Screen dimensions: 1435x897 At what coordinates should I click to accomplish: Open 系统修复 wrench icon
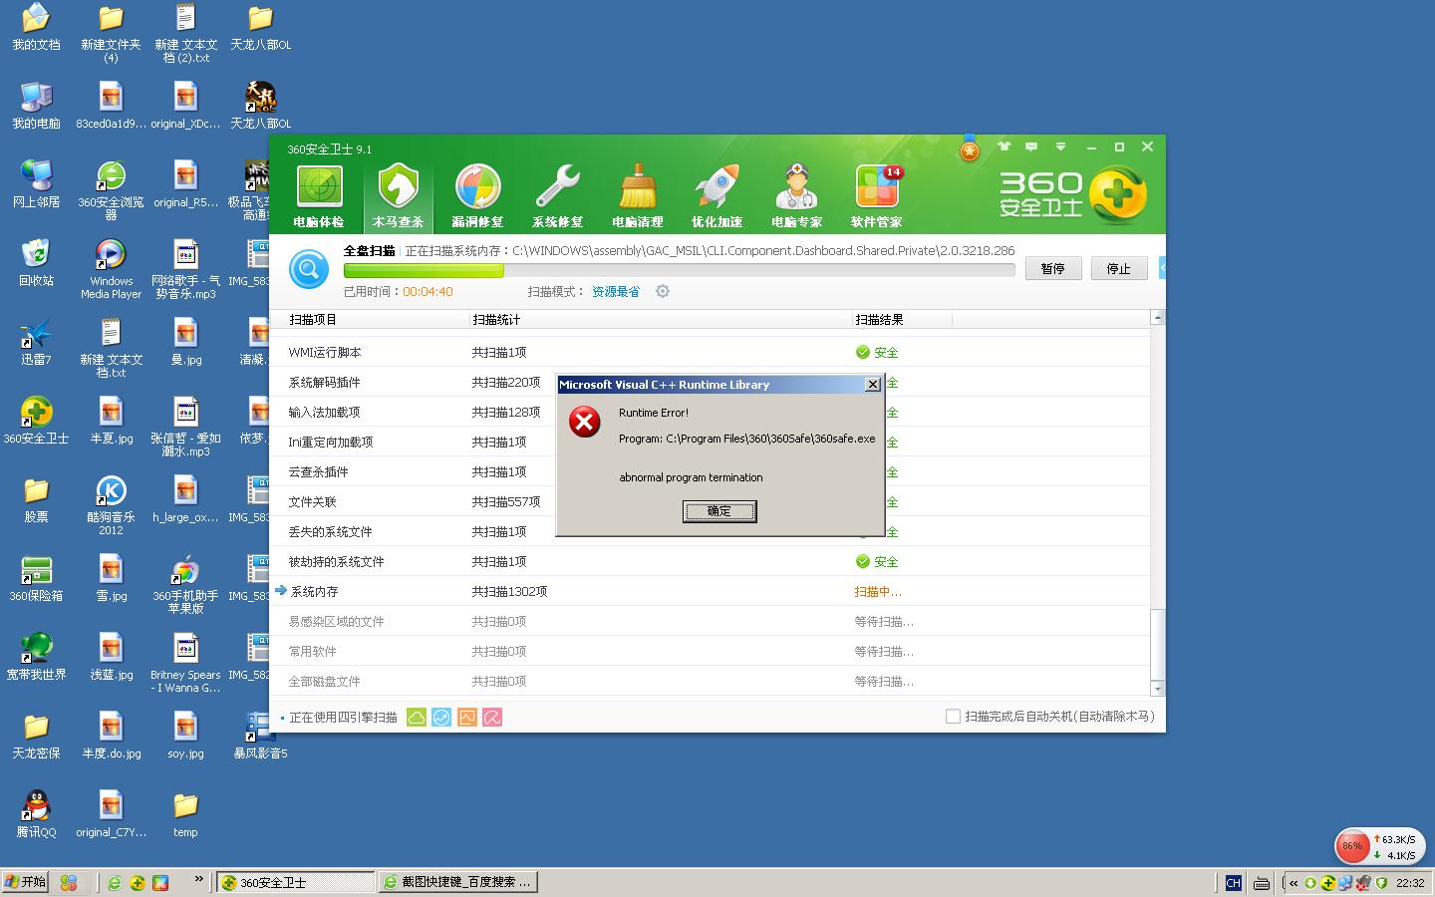click(x=557, y=196)
